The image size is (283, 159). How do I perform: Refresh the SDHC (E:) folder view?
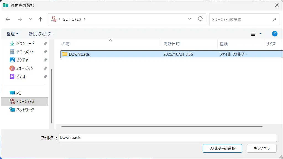tap(200, 19)
